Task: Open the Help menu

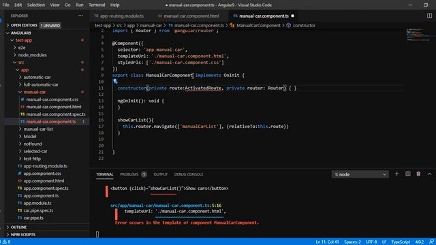Action: [115, 5]
